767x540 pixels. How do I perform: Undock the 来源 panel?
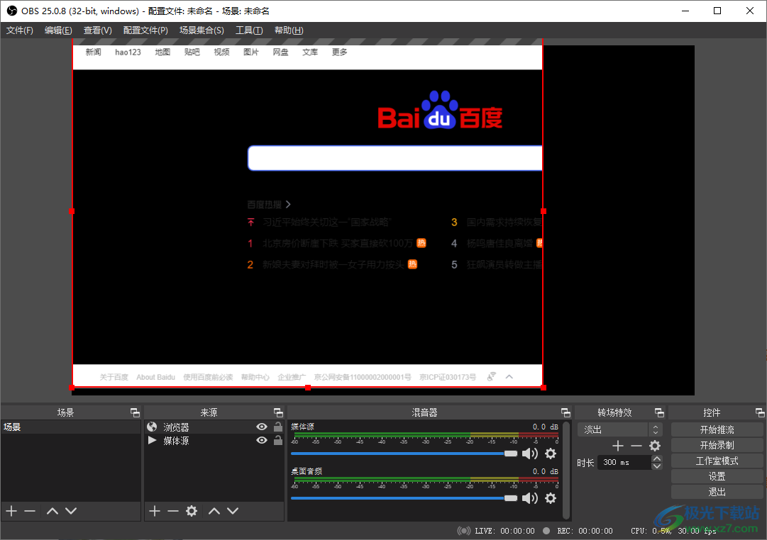tap(278, 412)
